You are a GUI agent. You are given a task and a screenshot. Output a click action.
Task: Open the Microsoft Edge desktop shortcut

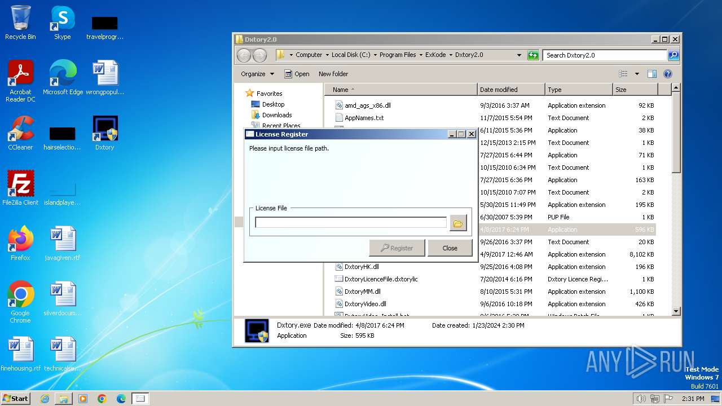pyautogui.click(x=63, y=78)
